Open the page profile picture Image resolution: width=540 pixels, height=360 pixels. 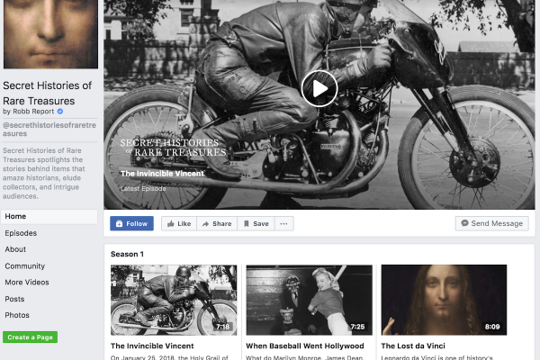tap(50, 34)
